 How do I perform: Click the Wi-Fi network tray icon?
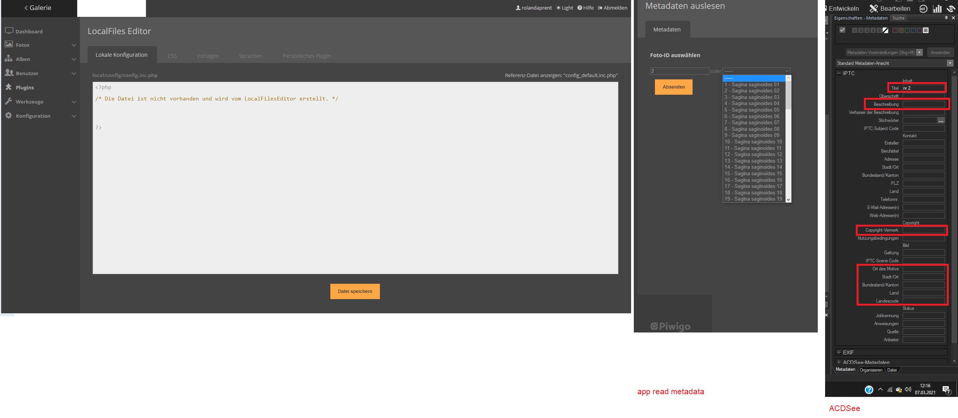(890, 390)
